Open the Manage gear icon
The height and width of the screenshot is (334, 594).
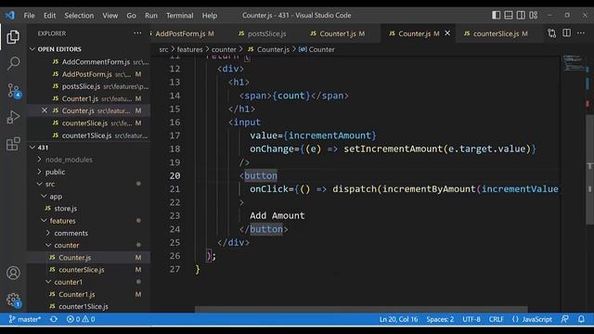coord(13,300)
